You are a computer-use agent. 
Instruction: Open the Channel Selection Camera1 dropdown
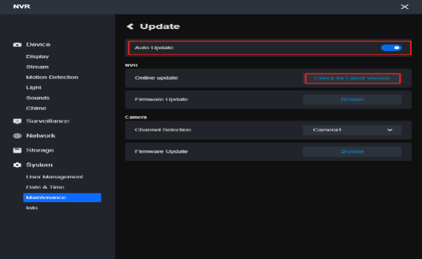click(352, 130)
